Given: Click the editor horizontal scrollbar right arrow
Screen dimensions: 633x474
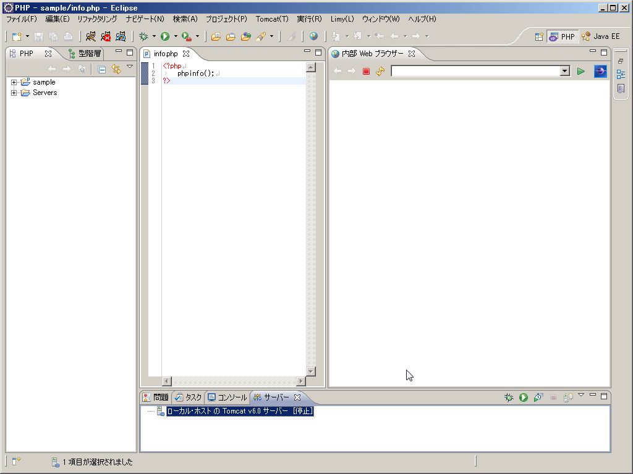Looking at the screenshot, I should pyautogui.click(x=301, y=381).
